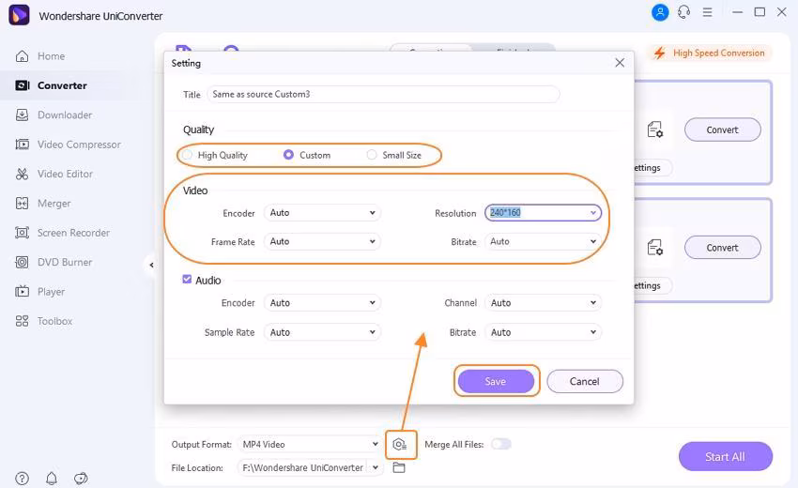Screen dimensions: 798x488
Task: Click the Merger icon in sidebar
Action: click(22, 204)
